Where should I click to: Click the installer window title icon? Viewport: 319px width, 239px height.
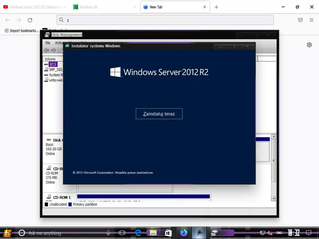pyautogui.click(x=67, y=46)
